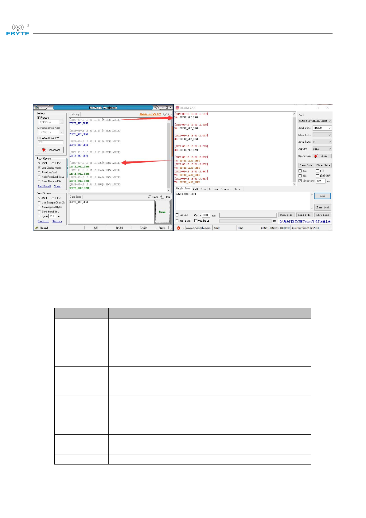The height and width of the screenshot is (518, 366).
Task: Select HEX radio button under Recv Options
Action: point(53,163)
